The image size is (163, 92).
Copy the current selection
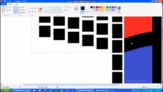pos(9,10)
